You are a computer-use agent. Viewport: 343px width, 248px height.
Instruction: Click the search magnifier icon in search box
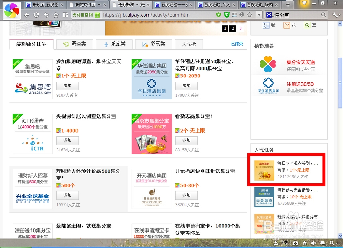[323, 15]
